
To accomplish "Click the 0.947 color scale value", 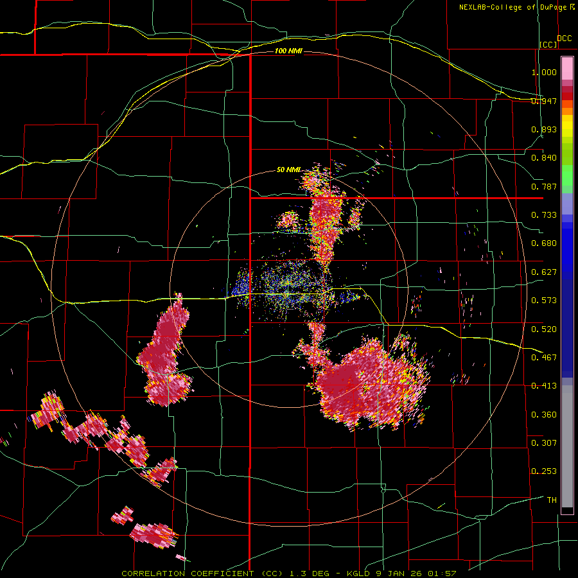I will (544, 101).
